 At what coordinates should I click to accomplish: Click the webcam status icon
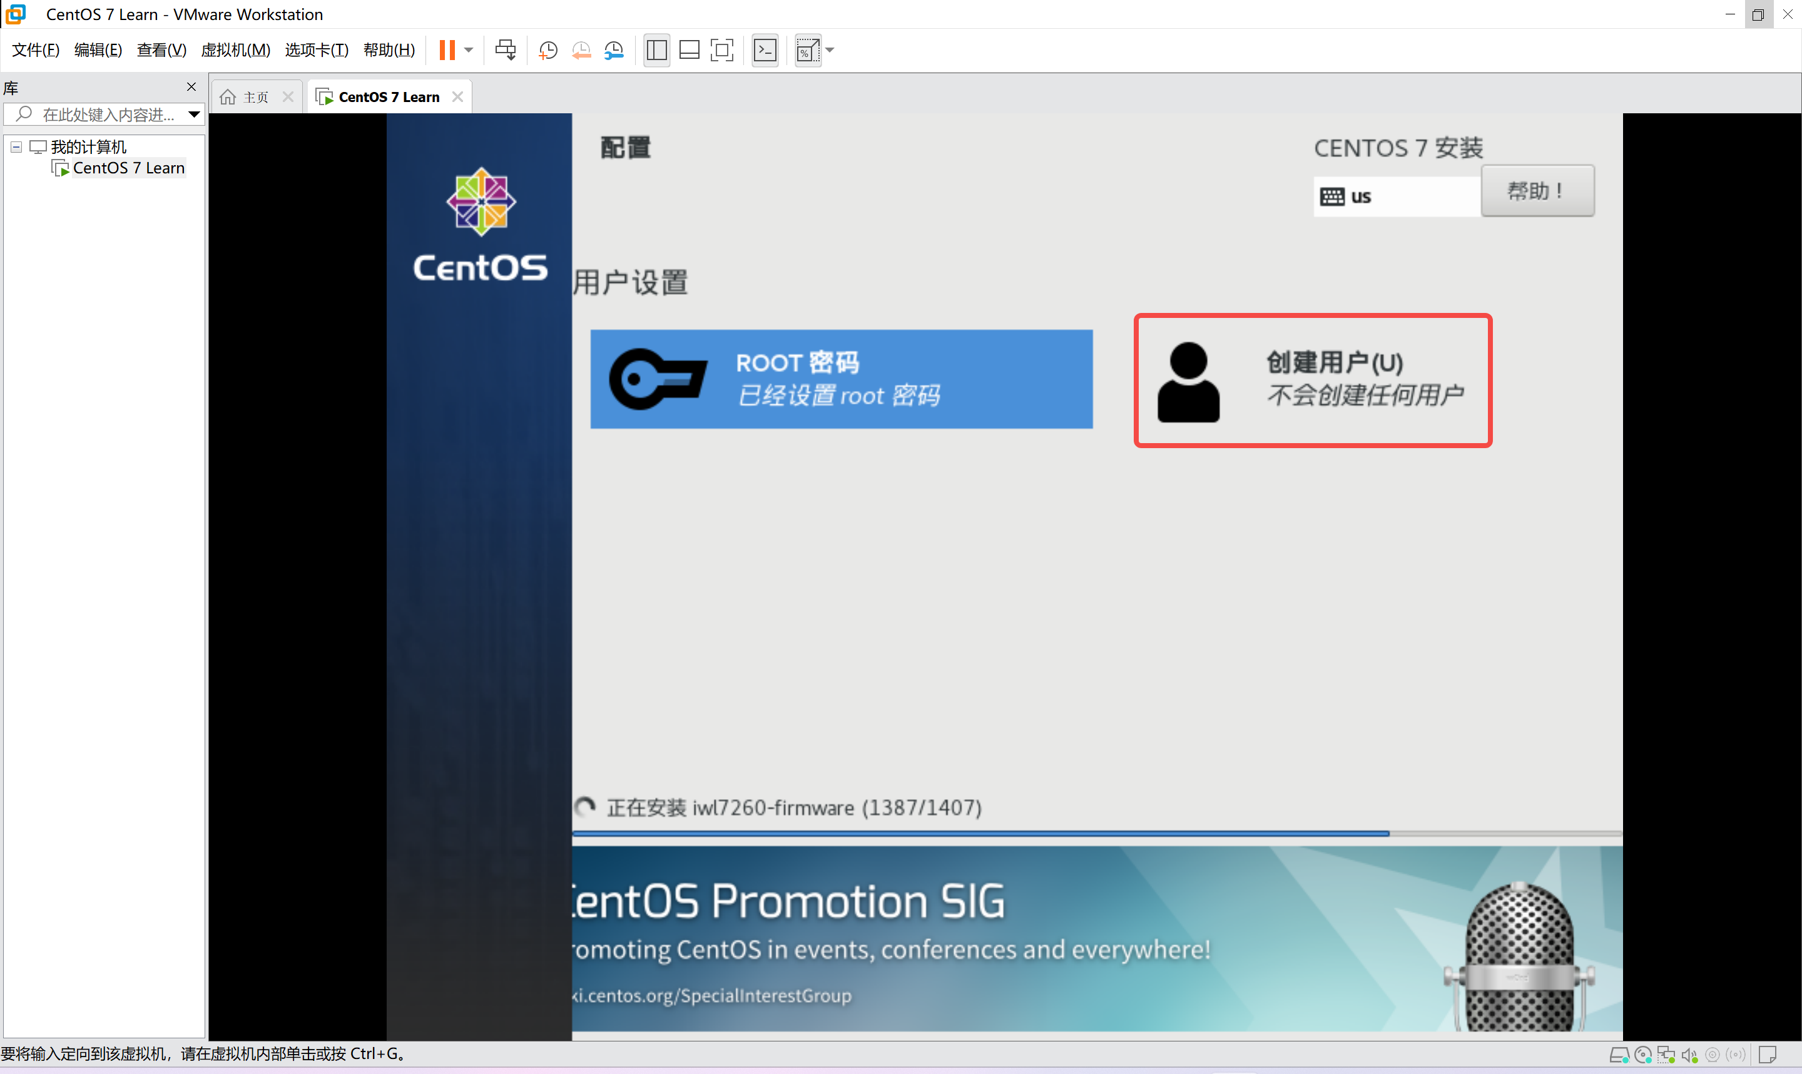coord(1713,1055)
